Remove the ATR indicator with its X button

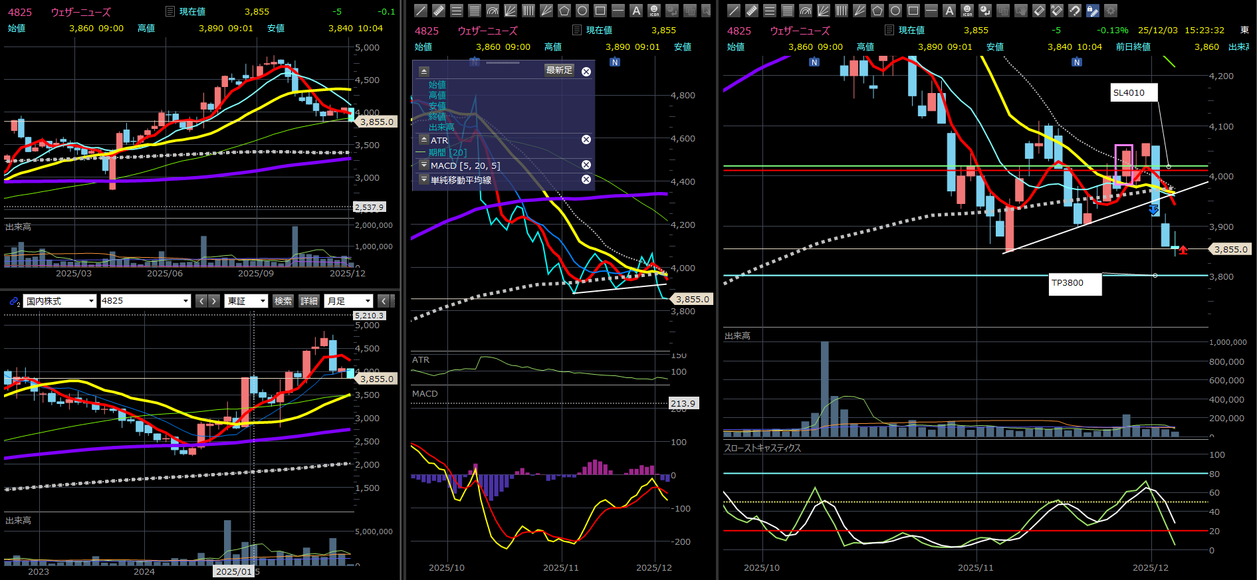pos(586,140)
